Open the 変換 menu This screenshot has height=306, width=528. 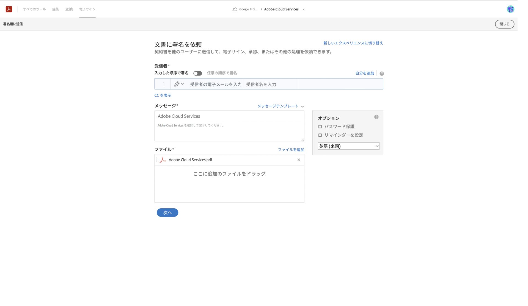click(x=69, y=9)
